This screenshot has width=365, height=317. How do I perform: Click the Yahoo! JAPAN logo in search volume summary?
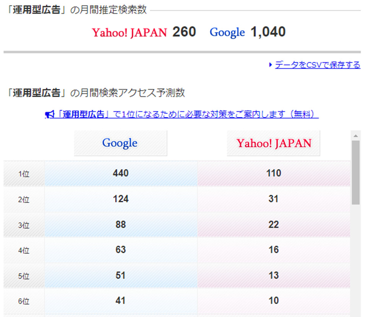coord(130,33)
